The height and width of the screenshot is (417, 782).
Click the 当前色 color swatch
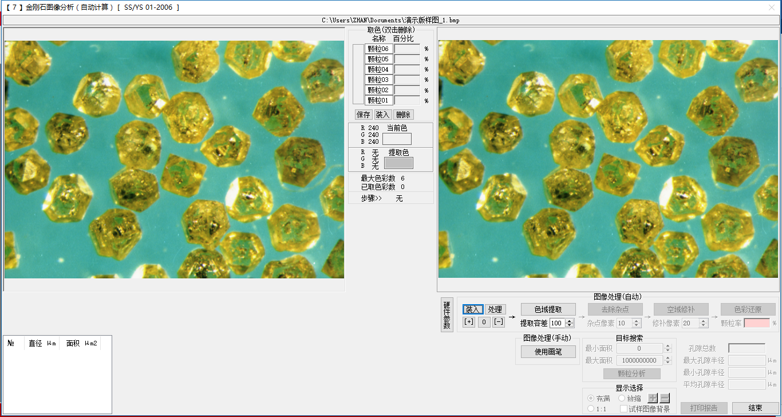tap(397, 139)
